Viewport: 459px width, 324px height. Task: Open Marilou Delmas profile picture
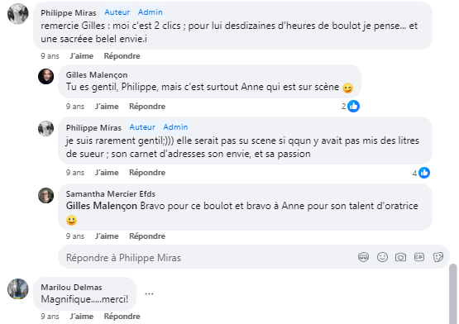pyautogui.click(x=18, y=289)
